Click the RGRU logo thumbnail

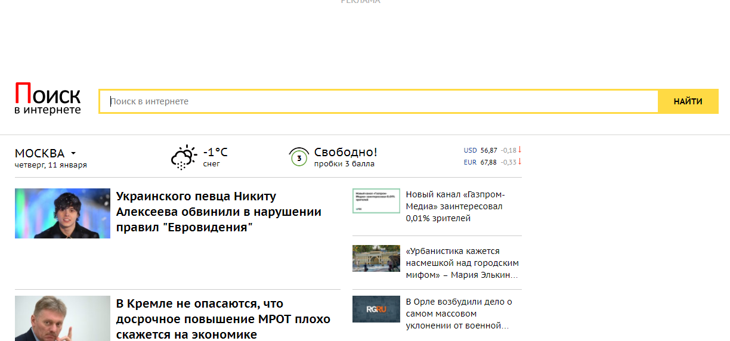point(376,309)
